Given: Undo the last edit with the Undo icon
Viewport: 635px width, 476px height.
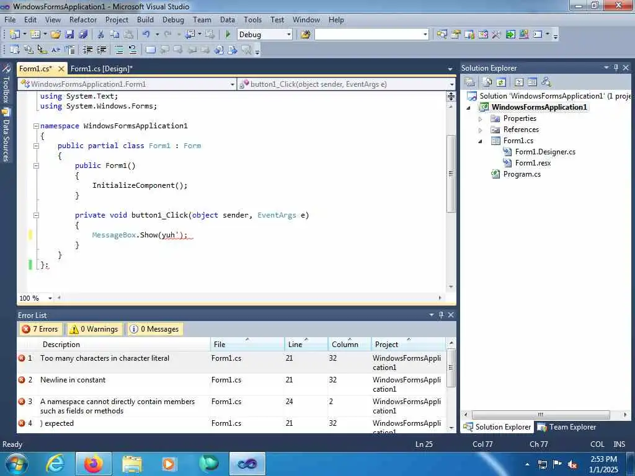Looking at the screenshot, I should tap(146, 35).
